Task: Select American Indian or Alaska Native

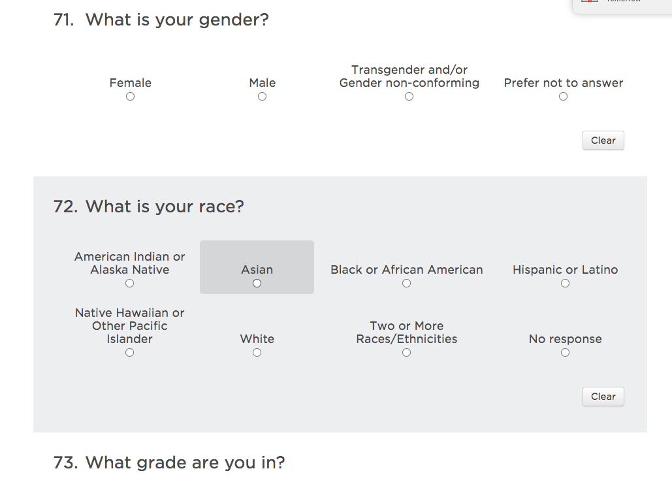Action: [x=129, y=283]
